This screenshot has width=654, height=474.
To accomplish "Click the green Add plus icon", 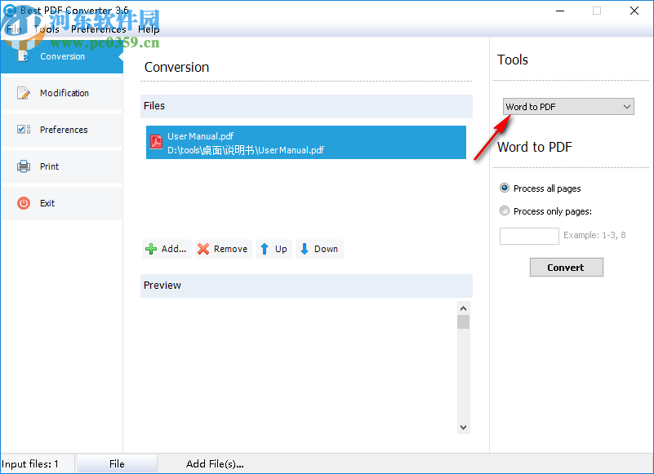I will pyautogui.click(x=150, y=248).
